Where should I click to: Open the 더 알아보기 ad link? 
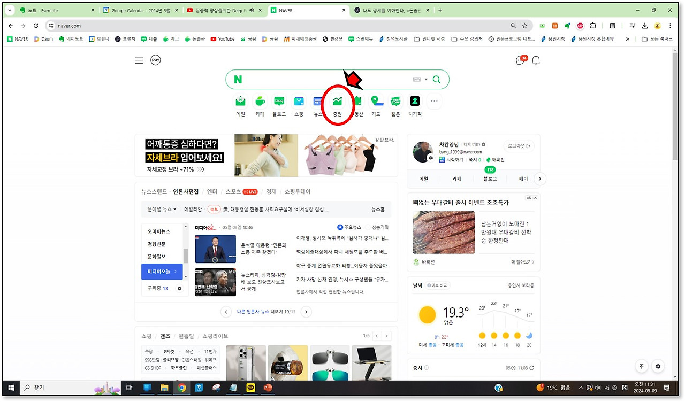coord(523,262)
